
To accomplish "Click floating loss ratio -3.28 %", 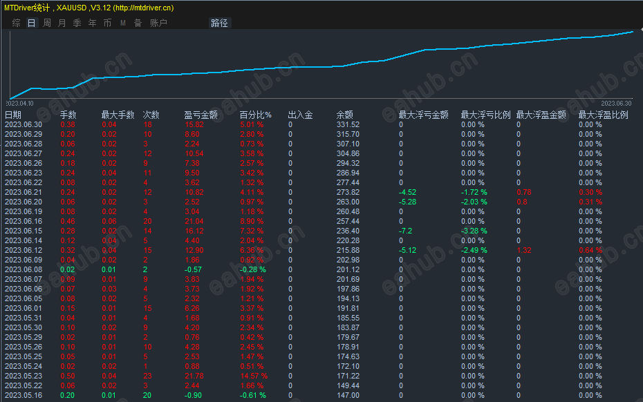I will [x=474, y=231].
